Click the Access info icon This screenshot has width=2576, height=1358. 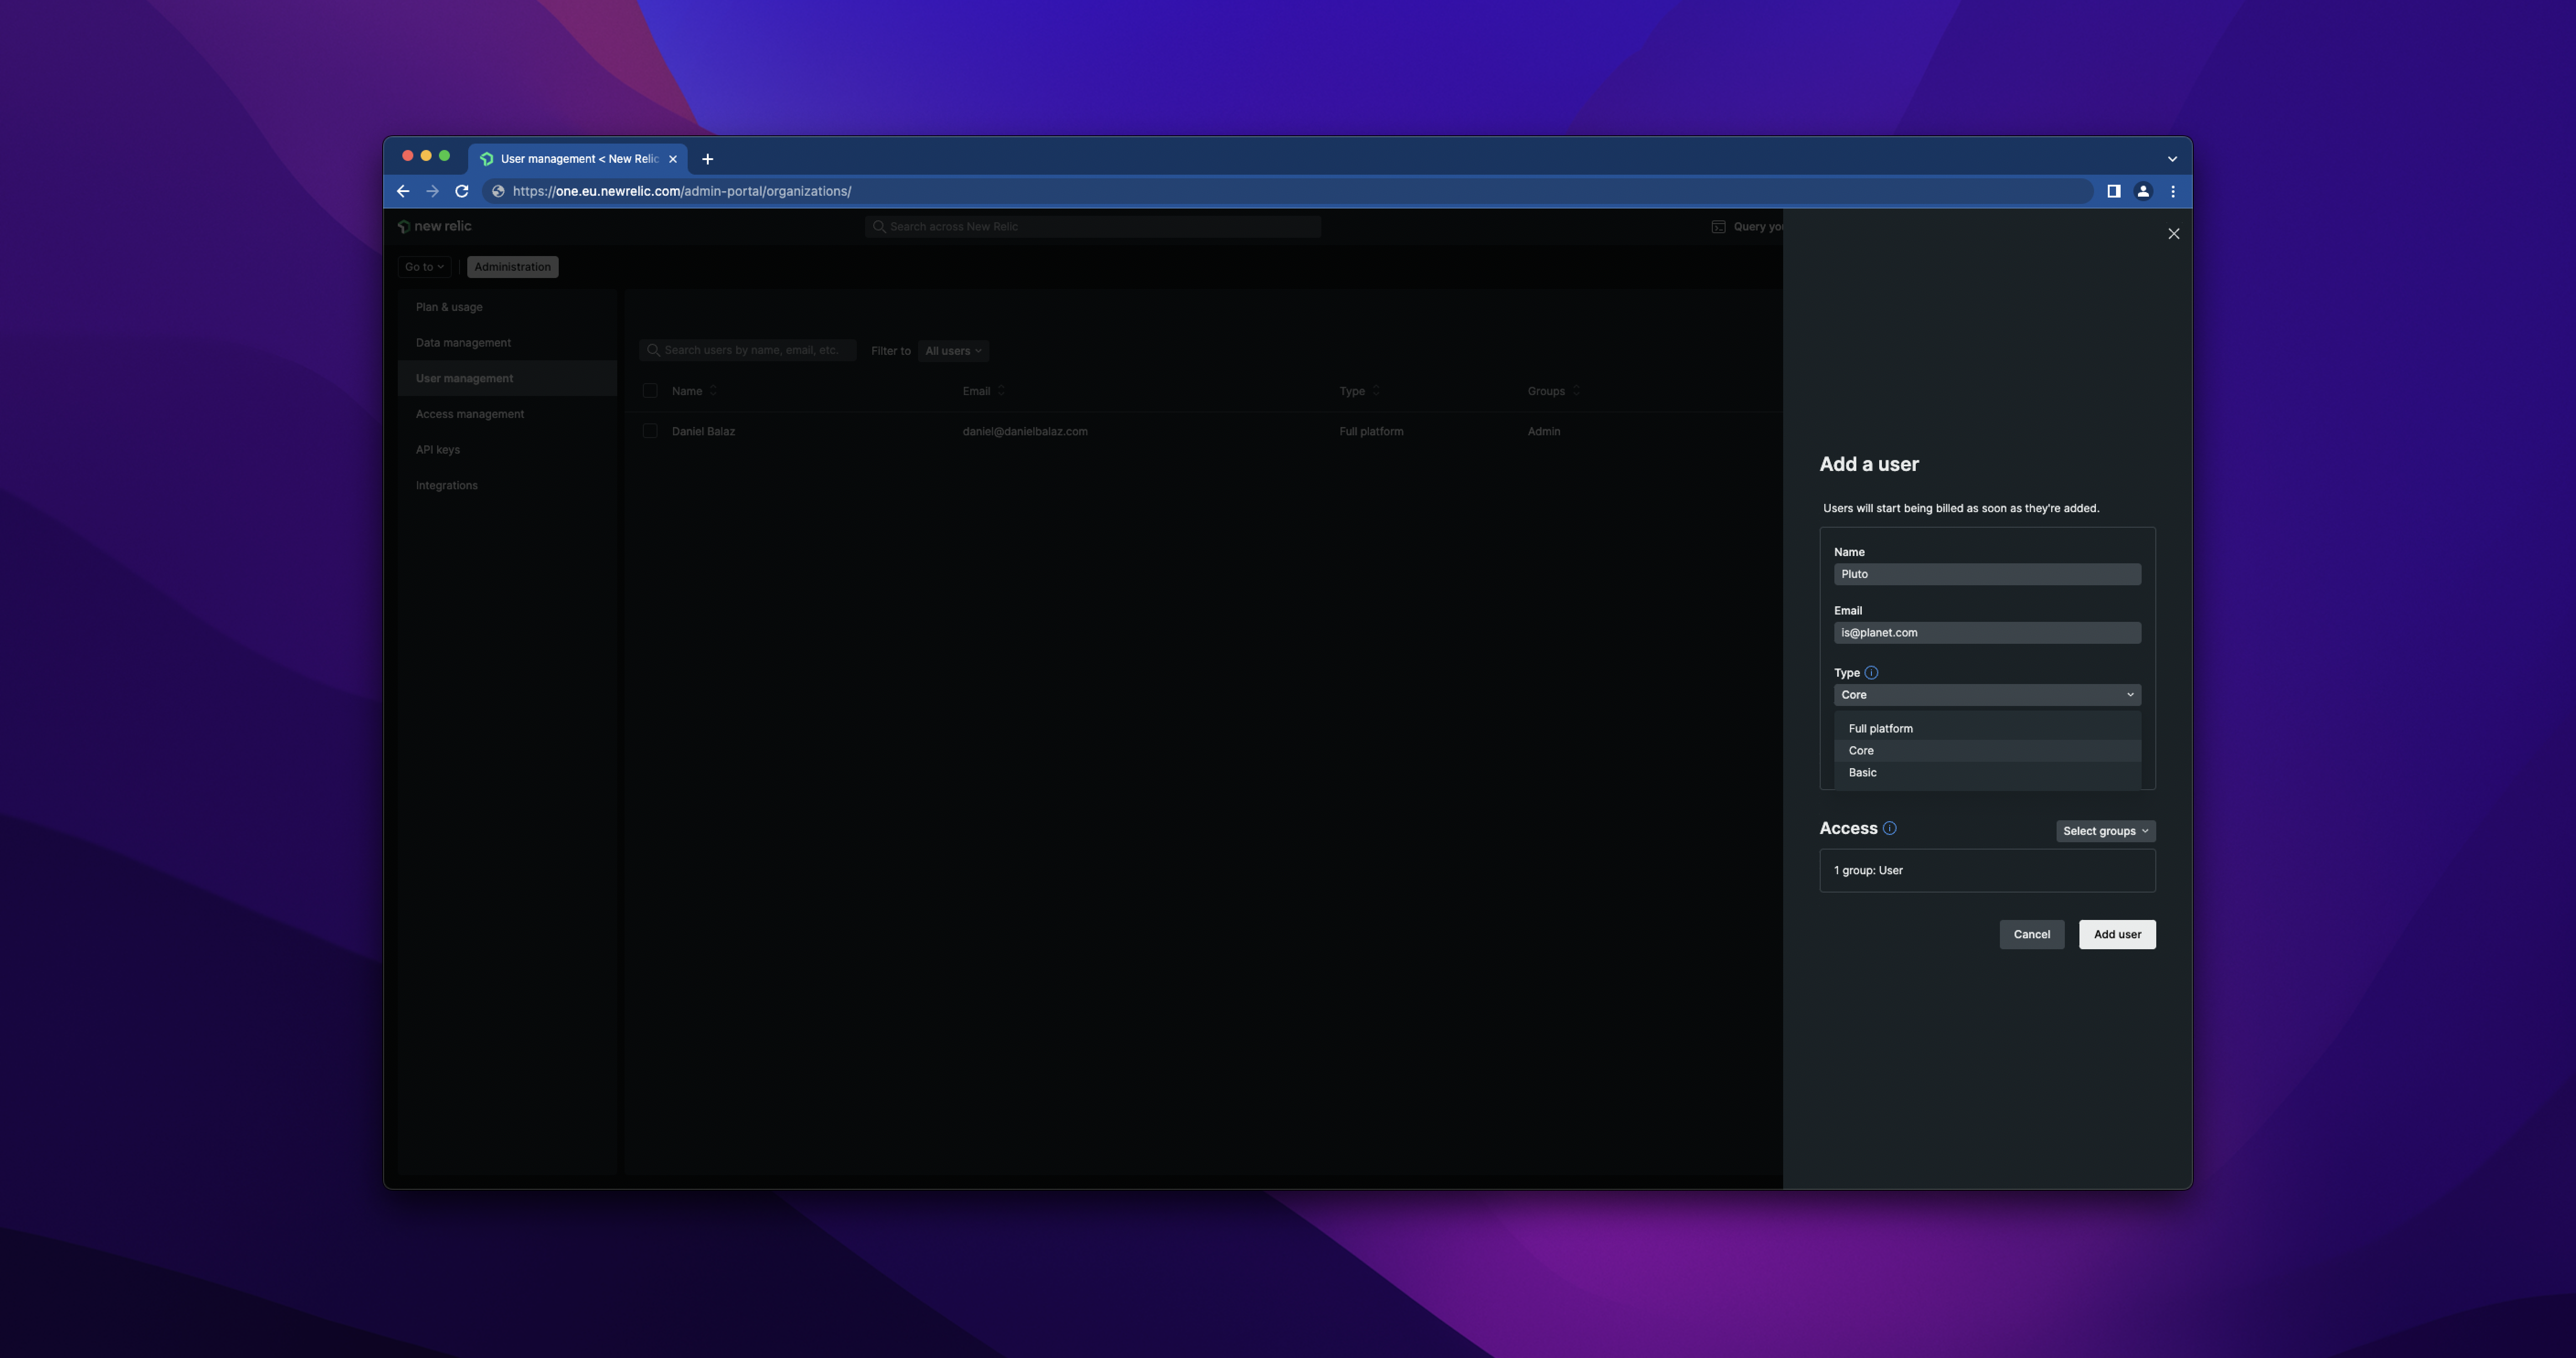click(x=1889, y=828)
